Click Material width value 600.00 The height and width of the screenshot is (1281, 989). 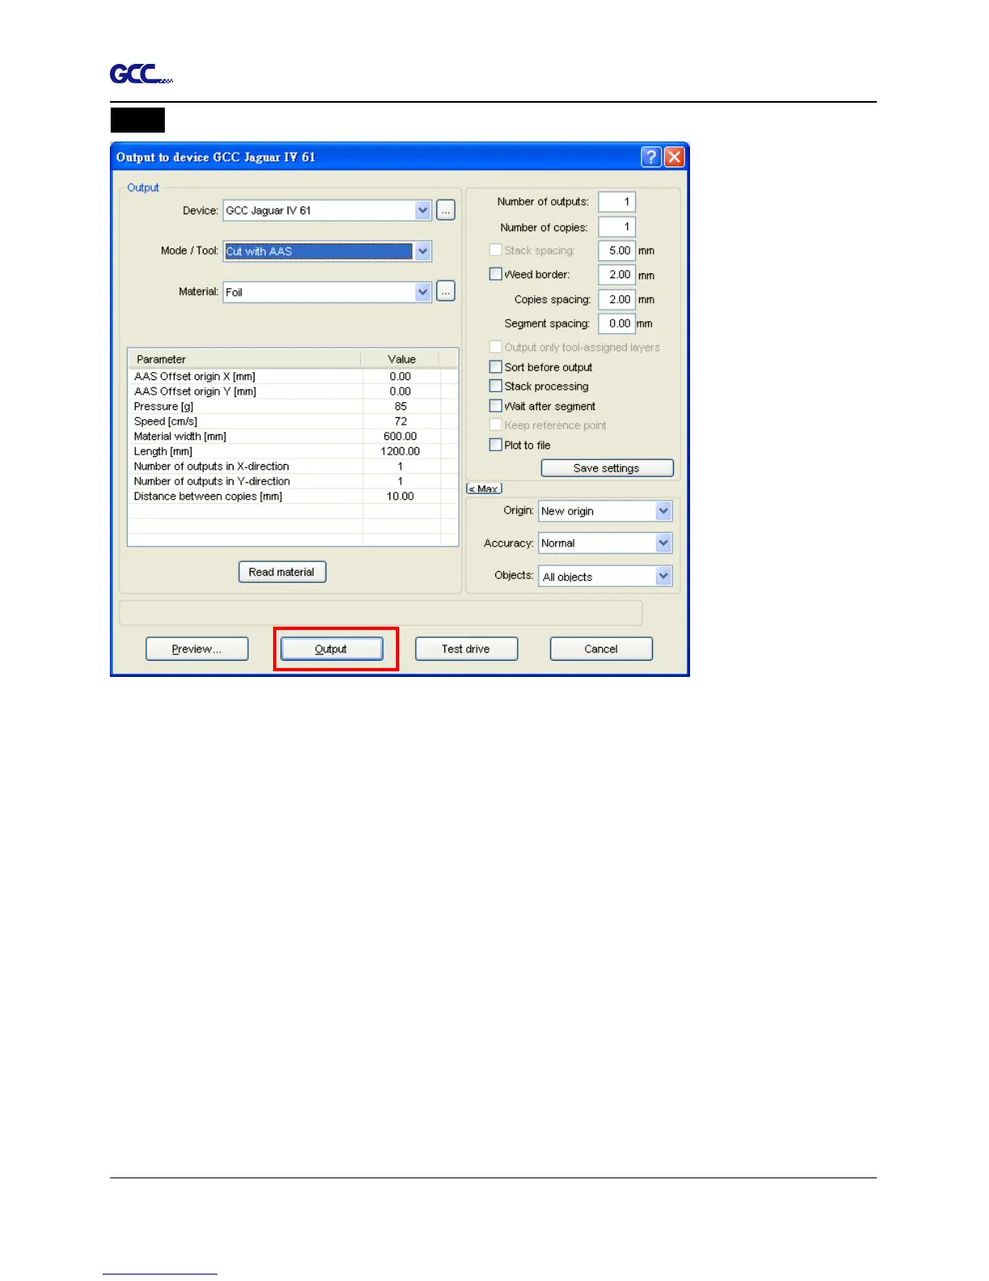401,437
